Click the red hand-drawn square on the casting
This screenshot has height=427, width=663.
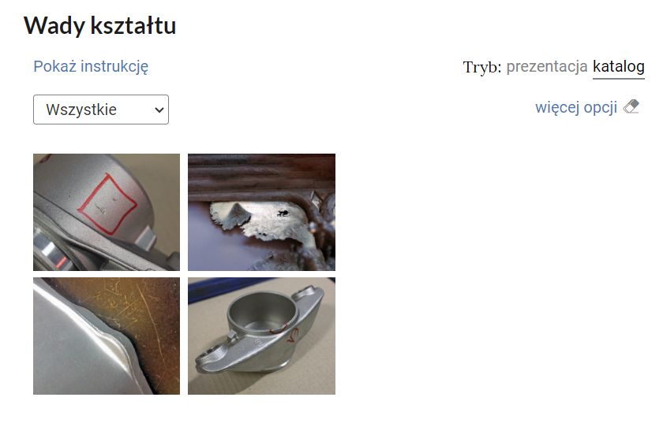click(107, 203)
